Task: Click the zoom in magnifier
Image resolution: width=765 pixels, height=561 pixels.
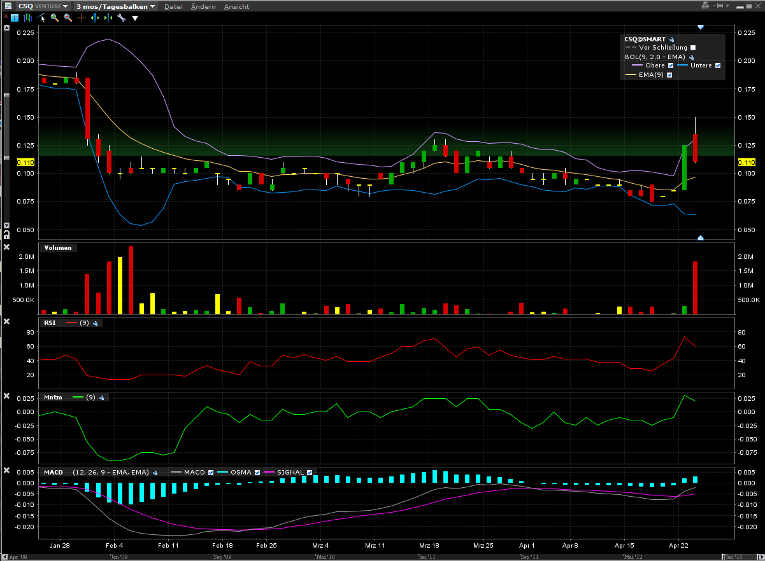Action: point(55,18)
